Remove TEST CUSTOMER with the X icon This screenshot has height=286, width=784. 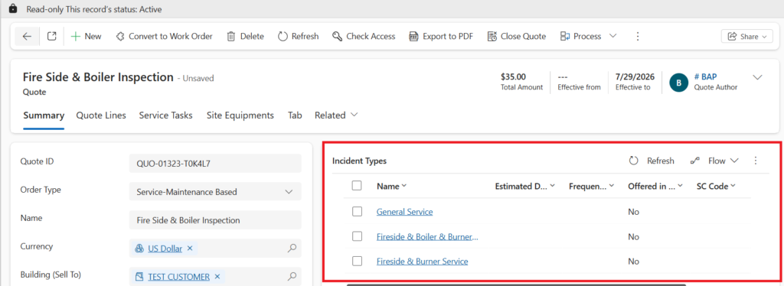click(x=217, y=276)
